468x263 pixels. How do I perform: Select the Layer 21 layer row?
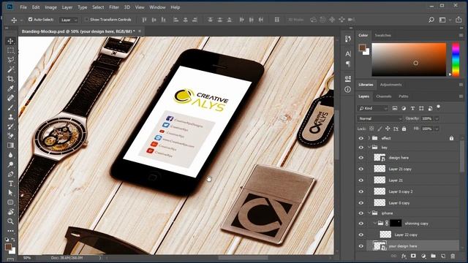coord(408,180)
